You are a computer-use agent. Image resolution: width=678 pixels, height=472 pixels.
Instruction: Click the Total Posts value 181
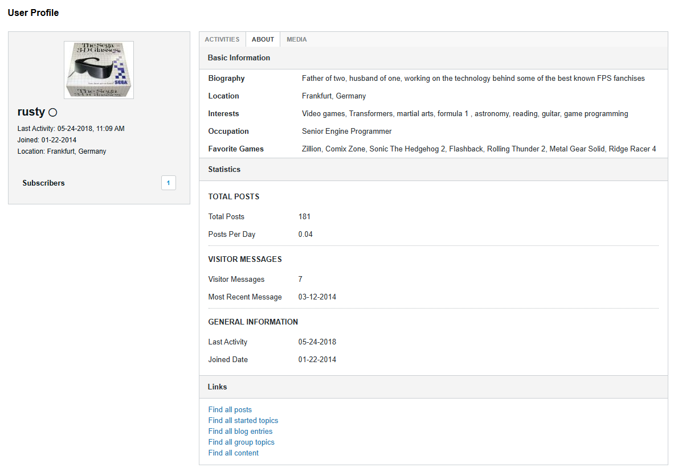coord(304,216)
